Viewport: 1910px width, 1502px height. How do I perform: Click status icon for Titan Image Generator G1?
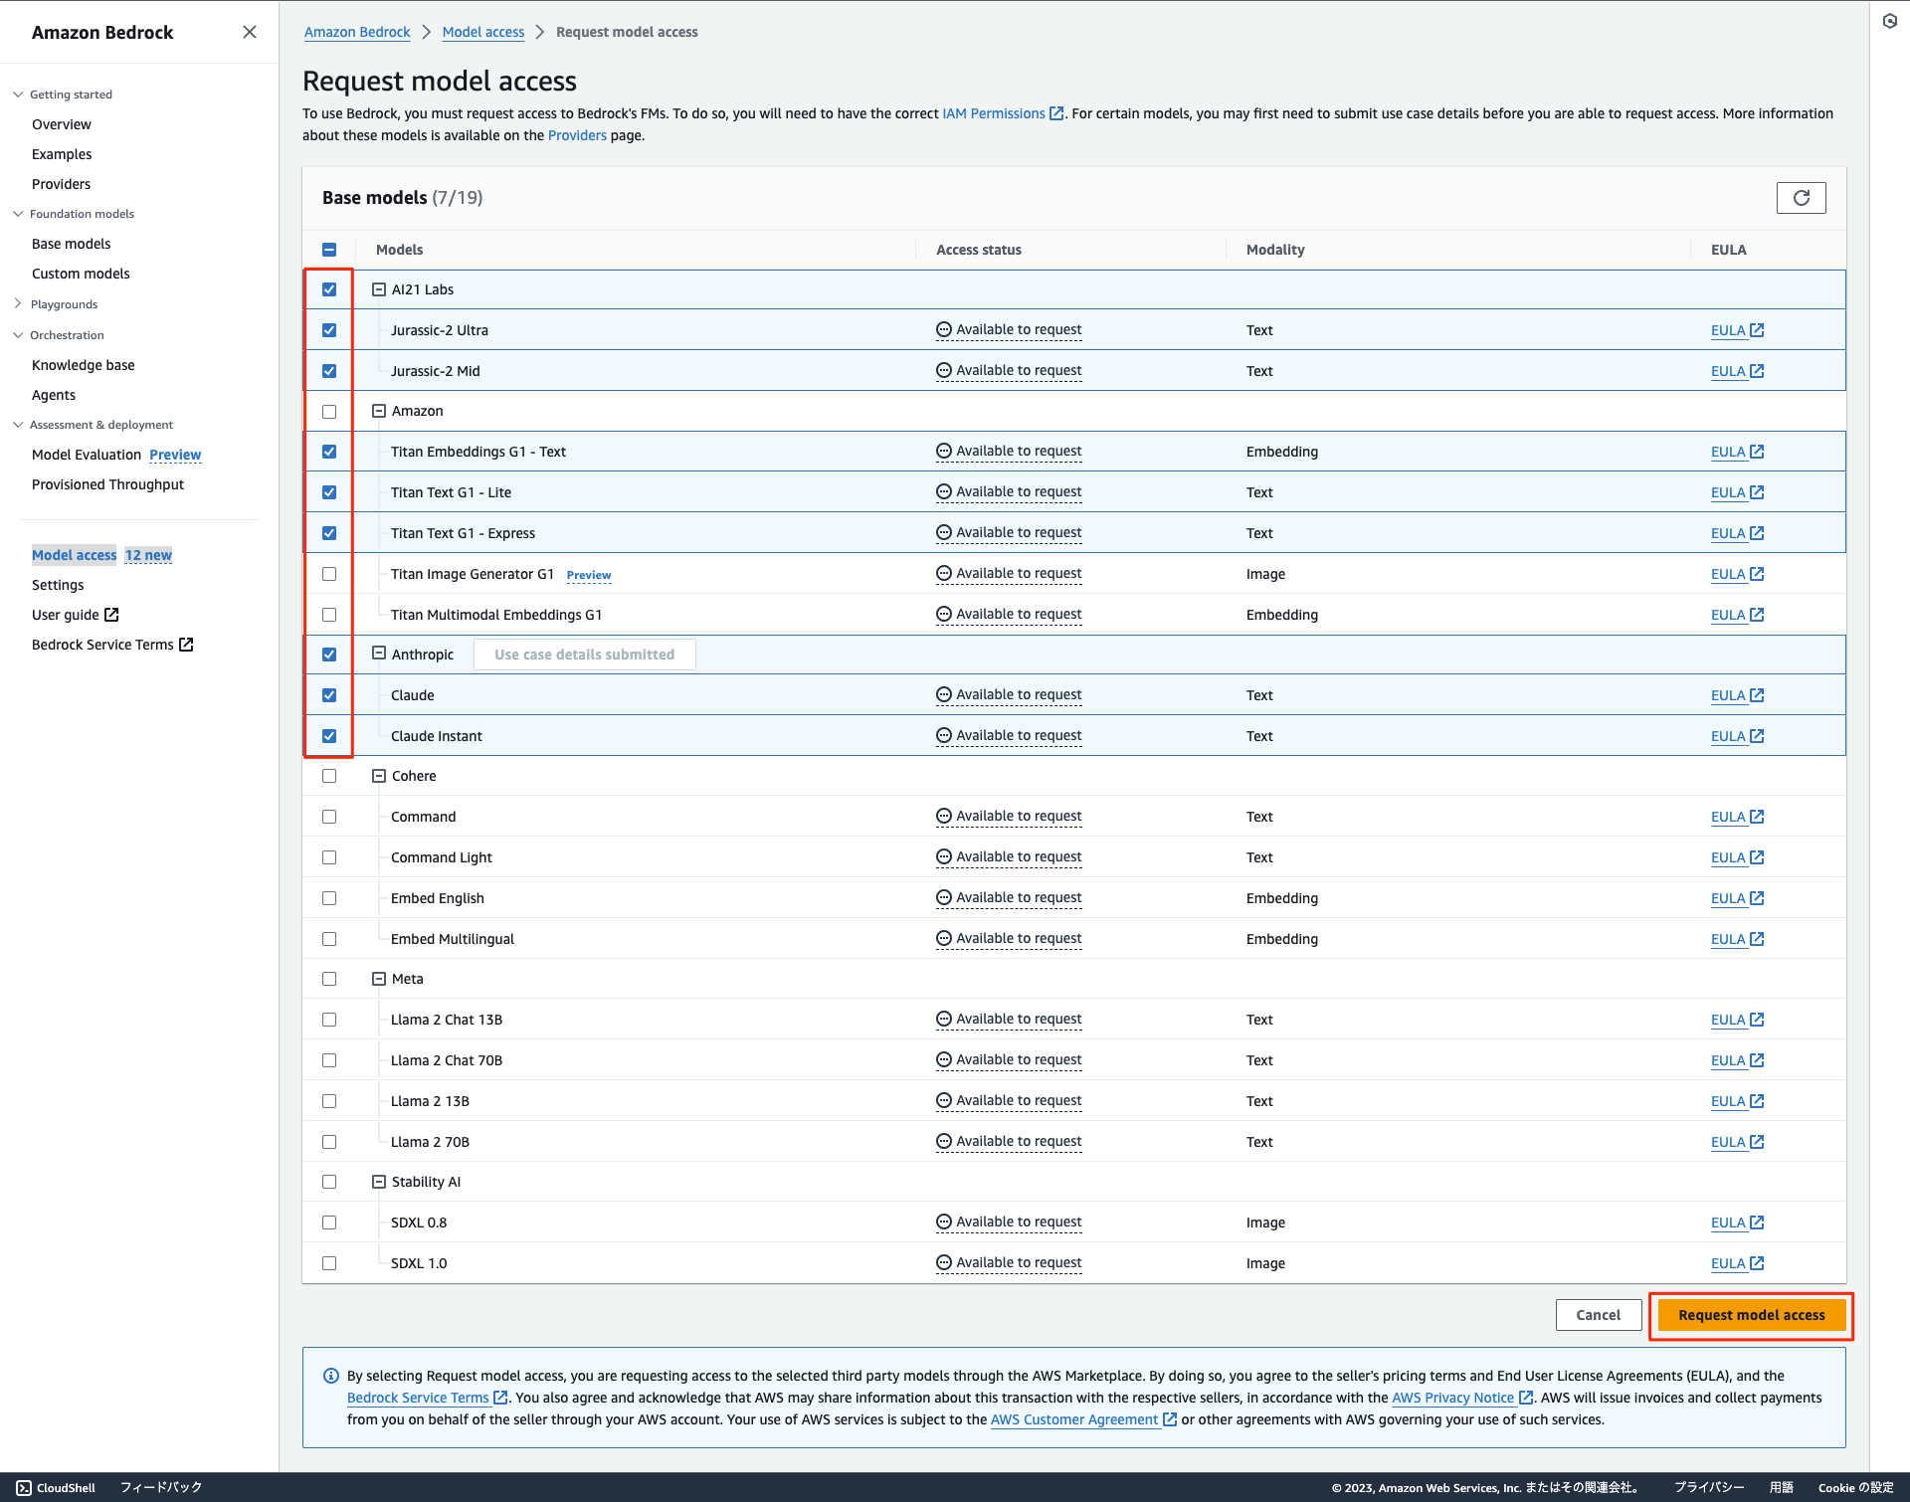944,573
